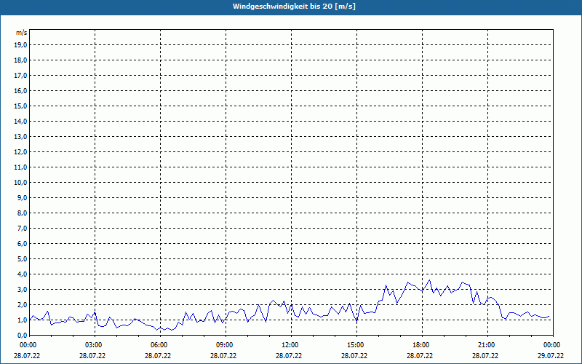
Task: Select the 8,0 y-axis label
Action: [23, 213]
